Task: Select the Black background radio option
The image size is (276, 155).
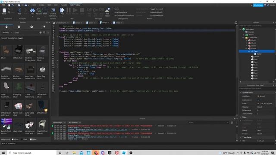Action: [22, 139]
